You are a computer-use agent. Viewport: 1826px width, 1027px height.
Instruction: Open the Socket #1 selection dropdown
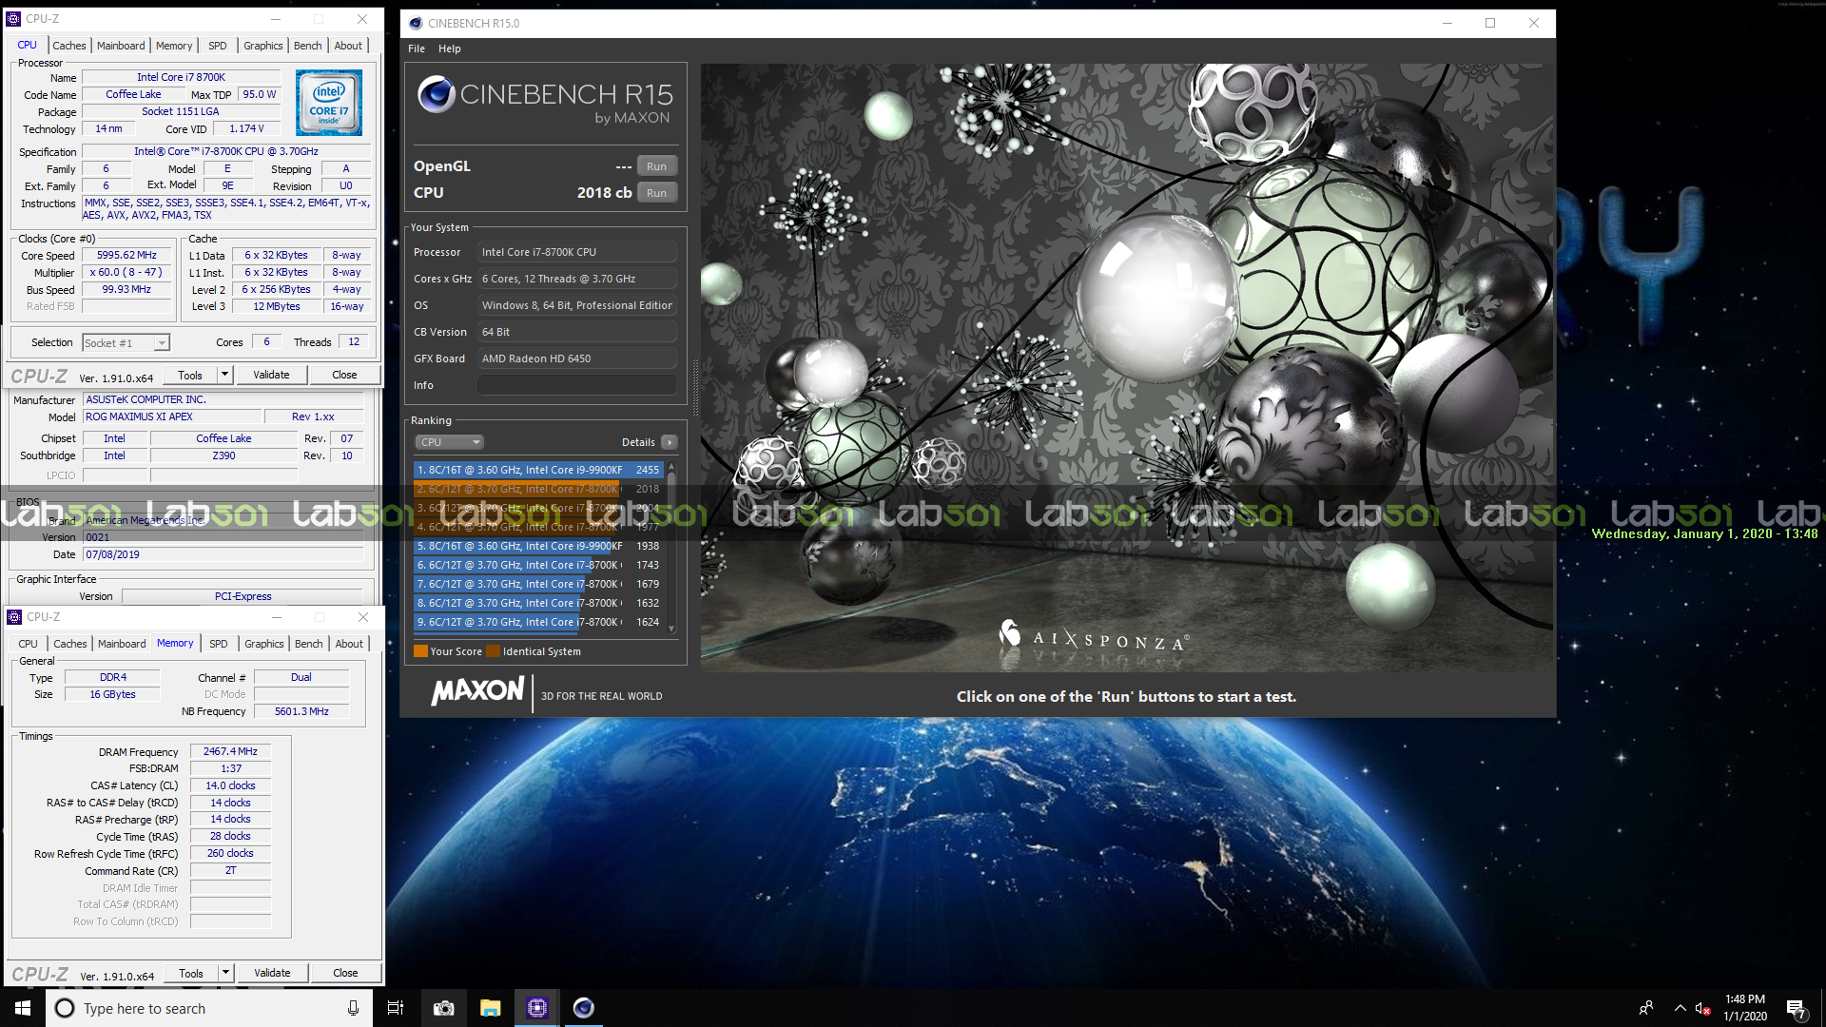[x=126, y=342]
